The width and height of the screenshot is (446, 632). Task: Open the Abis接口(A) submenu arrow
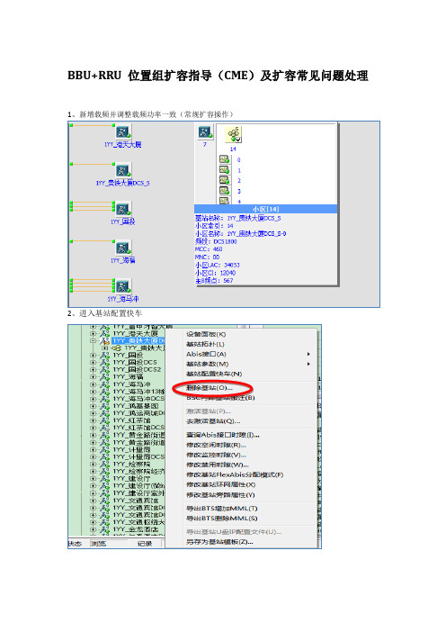pyautogui.click(x=308, y=354)
